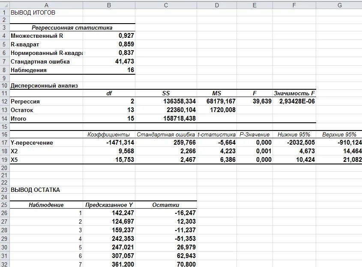Image resolution: width=362 pixels, height=267 pixels.
Task: Select coefficient 9,568 cell
Action: (109, 151)
